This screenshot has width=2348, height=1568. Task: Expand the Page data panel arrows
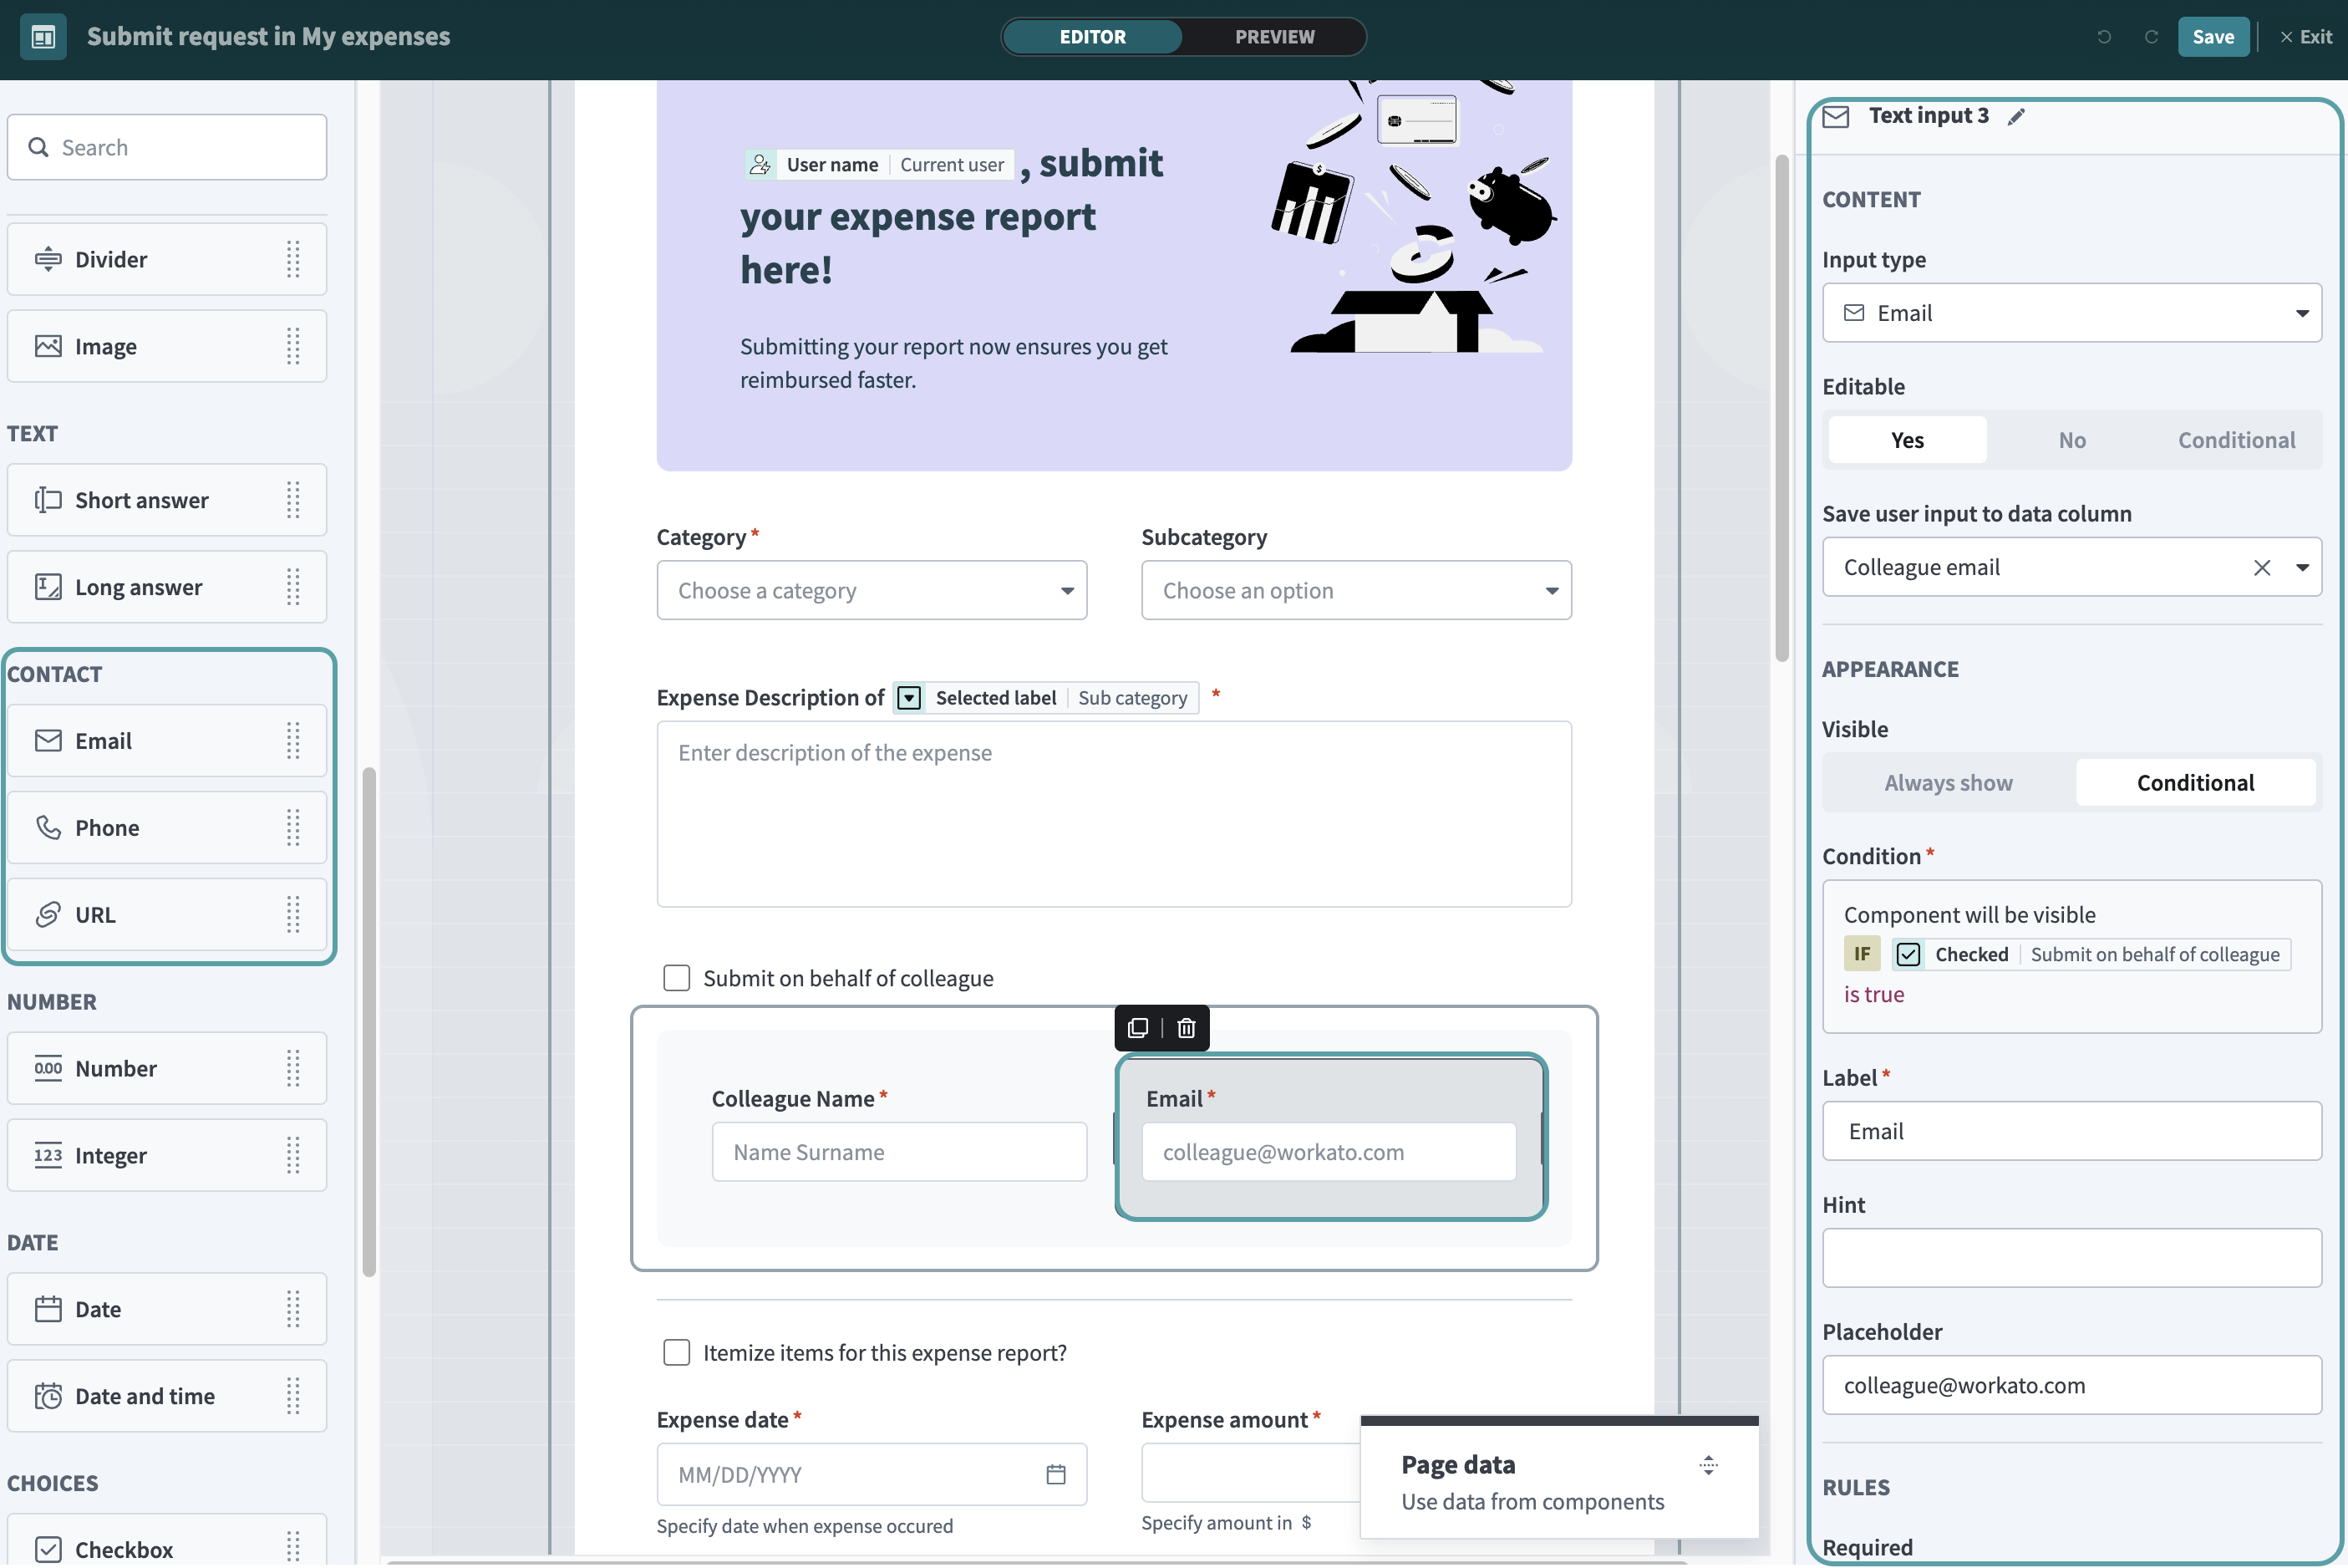click(x=1708, y=1465)
